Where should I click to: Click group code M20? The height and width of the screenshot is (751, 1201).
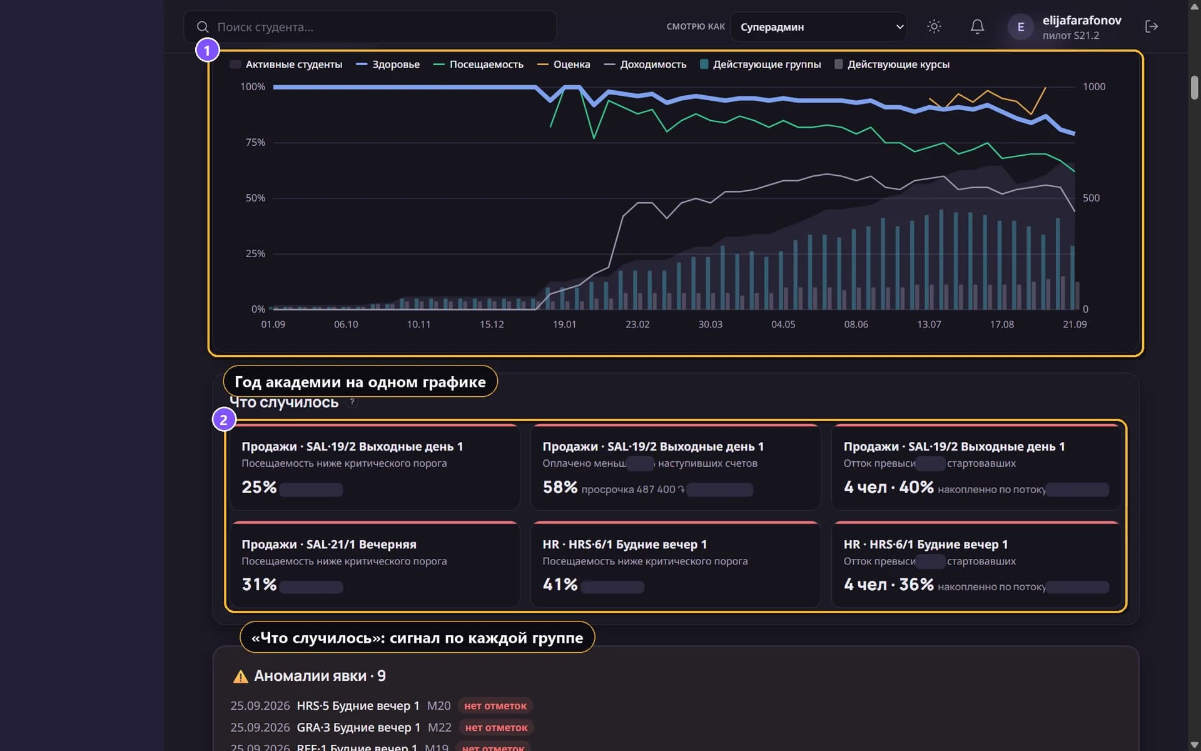click(438, 706)
